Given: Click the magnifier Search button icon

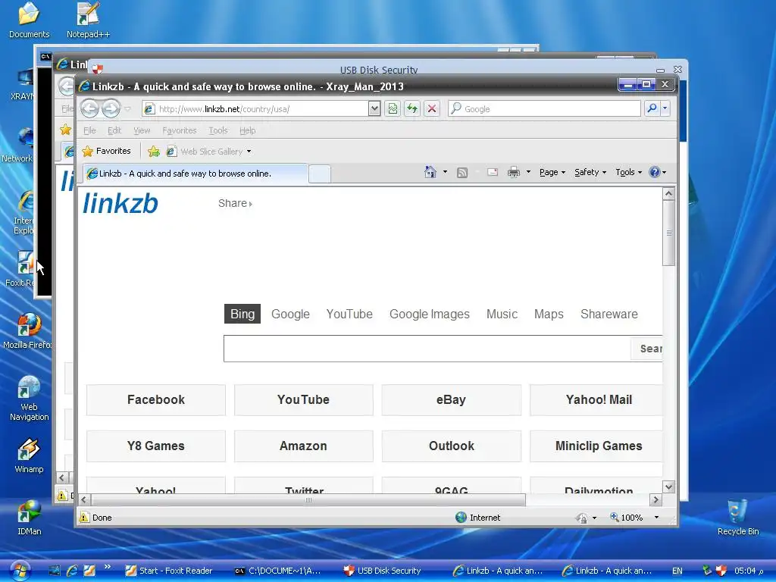Looking at the screenshot, I should (x=652, y=108).
